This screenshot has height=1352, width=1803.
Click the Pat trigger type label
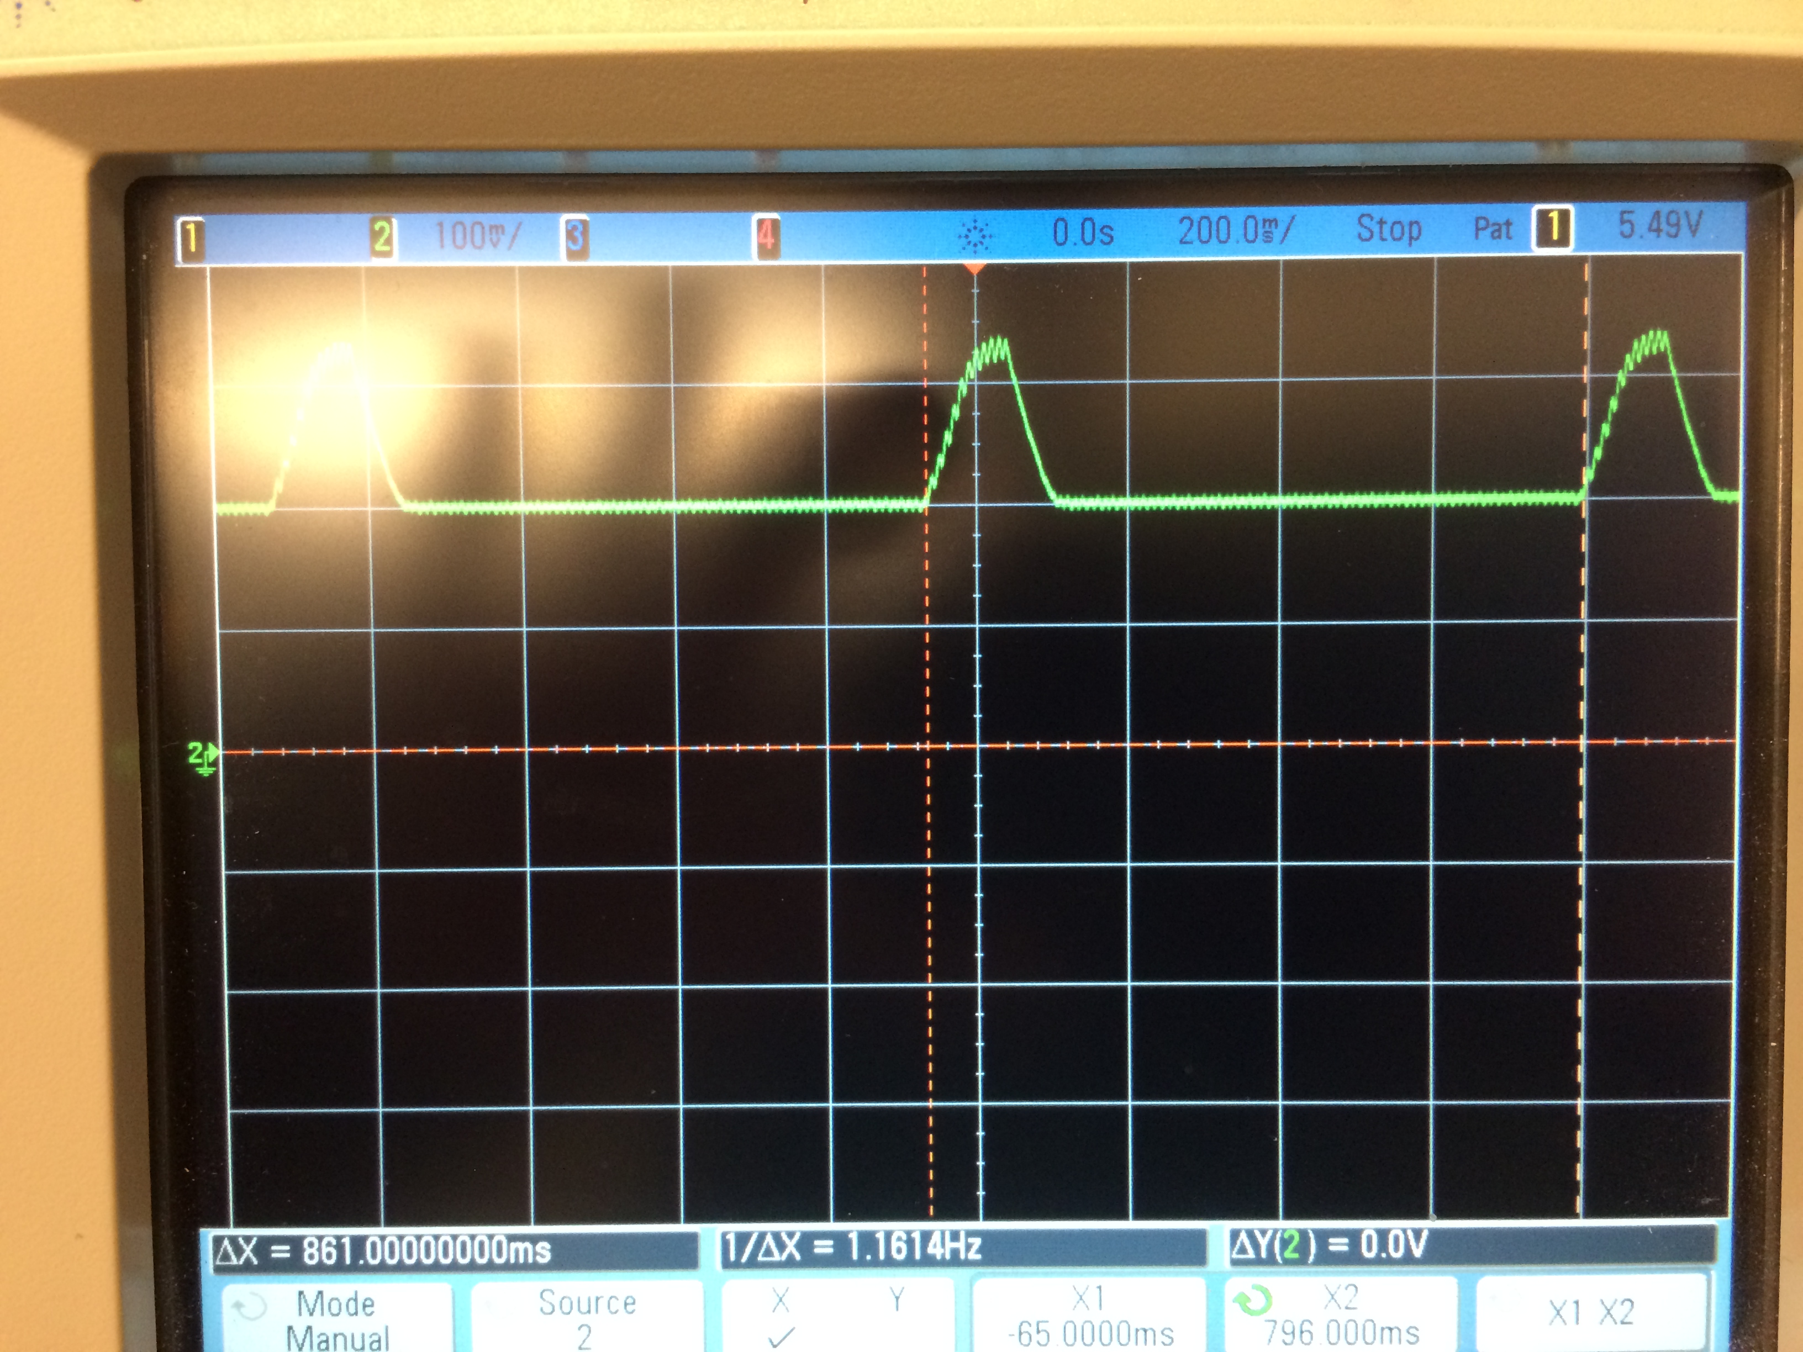[x=1493, y=228]
